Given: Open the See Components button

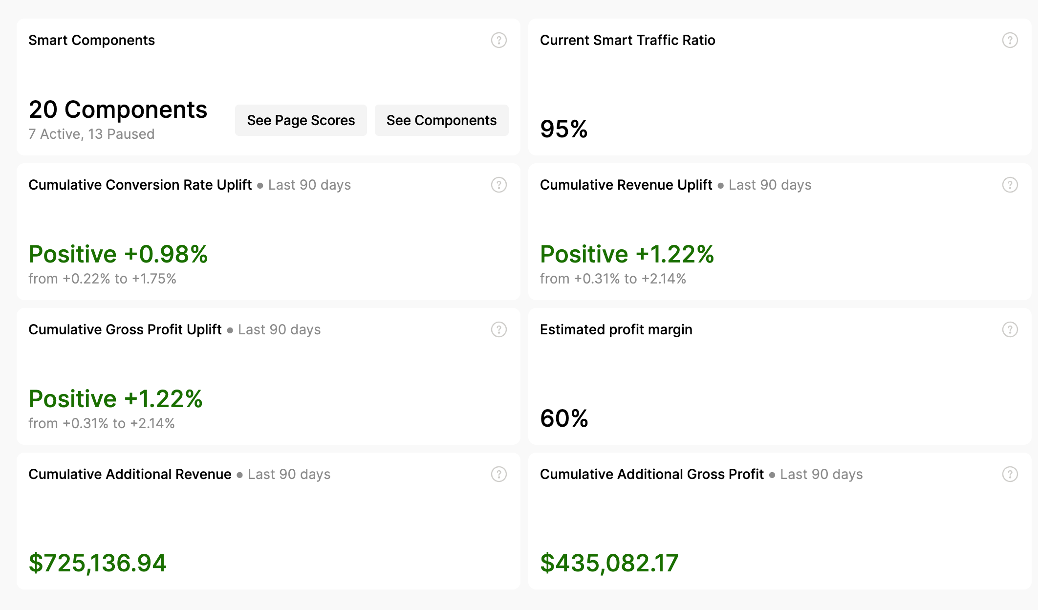Looking at the screenshot, I should pyautogui.click(x=441, y=120).
